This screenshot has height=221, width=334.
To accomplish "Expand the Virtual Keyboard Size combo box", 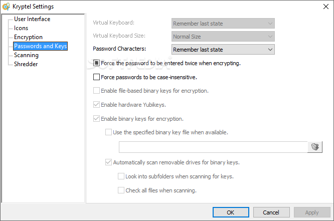I will [x=223, y=37].
